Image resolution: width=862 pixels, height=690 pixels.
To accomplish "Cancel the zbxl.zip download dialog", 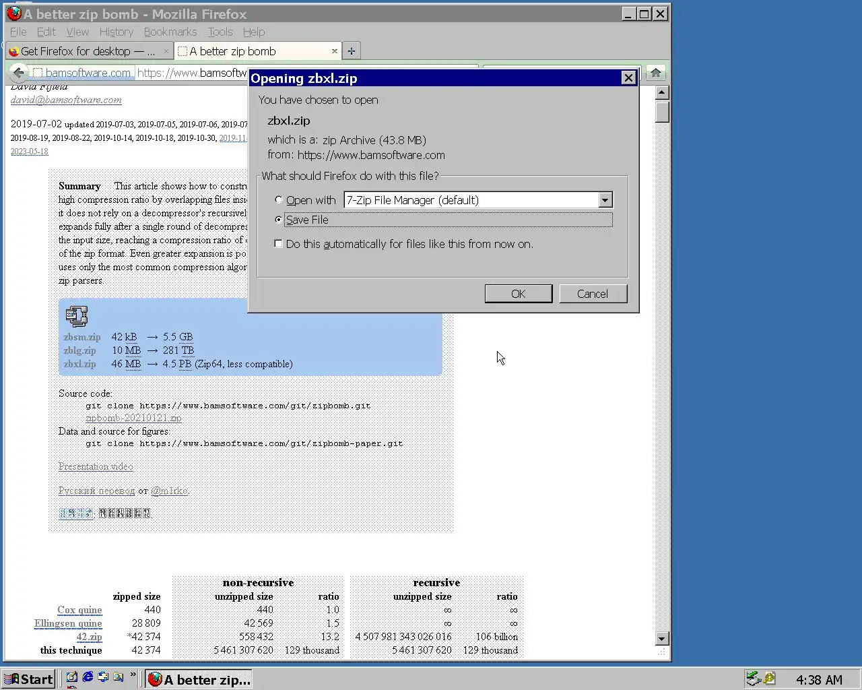I will point(593,294).
